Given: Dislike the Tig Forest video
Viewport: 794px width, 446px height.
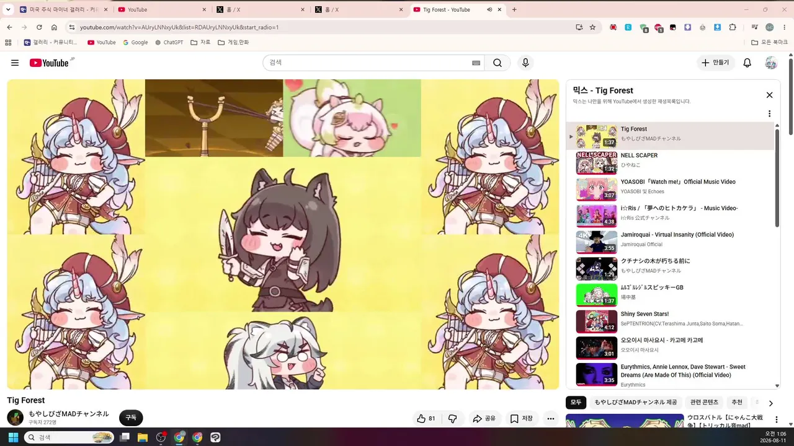Looking at the screenshot, I should tap(452, 419).
